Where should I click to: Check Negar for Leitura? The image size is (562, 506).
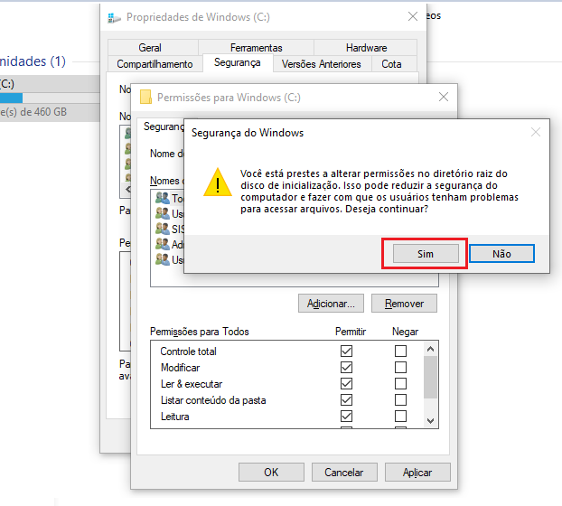pos(400,416)
